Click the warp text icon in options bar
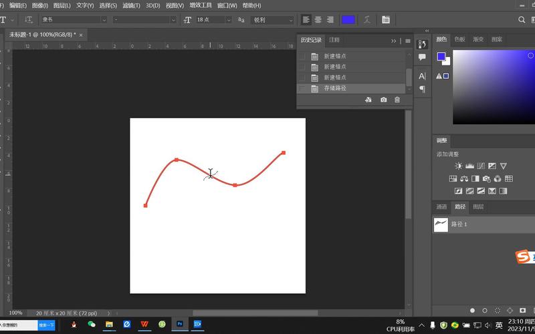The image size is (535, 334). tap(367, 20)
